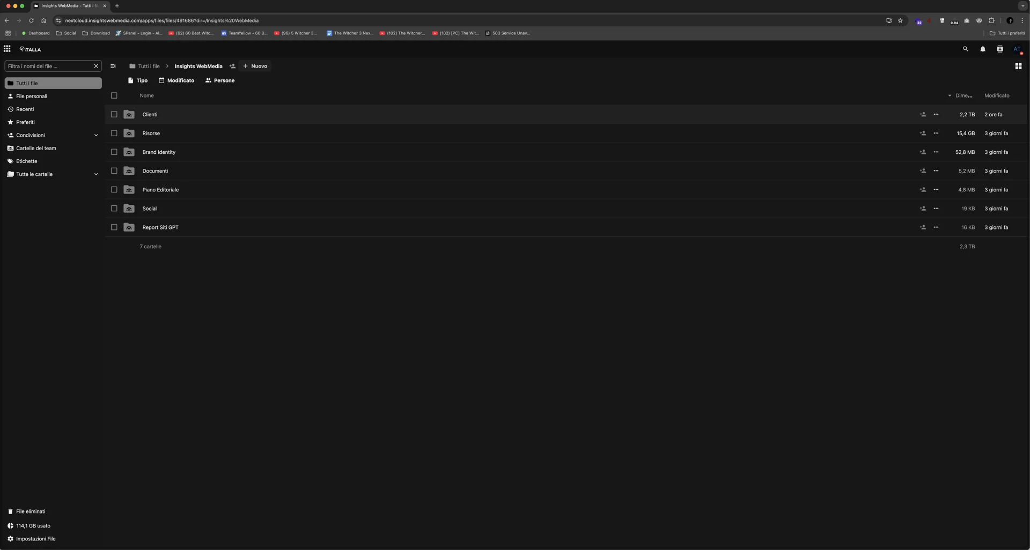
Task: Expand the Condivisioni section chevron
Action: coord(96,135)
